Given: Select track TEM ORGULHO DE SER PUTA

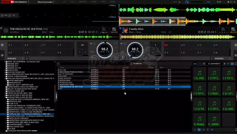Looking at the screenshot, I should tap(124, 87).
